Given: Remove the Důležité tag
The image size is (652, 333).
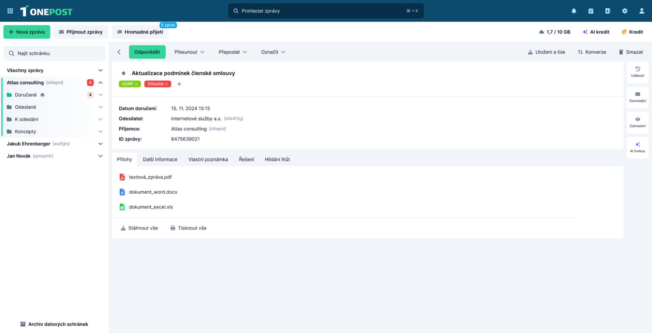Looking at the screenshot, I should pyautogui.click(x=167, y=84).
